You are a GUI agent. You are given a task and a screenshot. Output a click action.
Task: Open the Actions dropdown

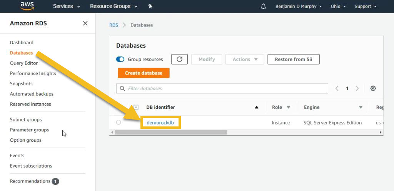click(x=245, y=59)
